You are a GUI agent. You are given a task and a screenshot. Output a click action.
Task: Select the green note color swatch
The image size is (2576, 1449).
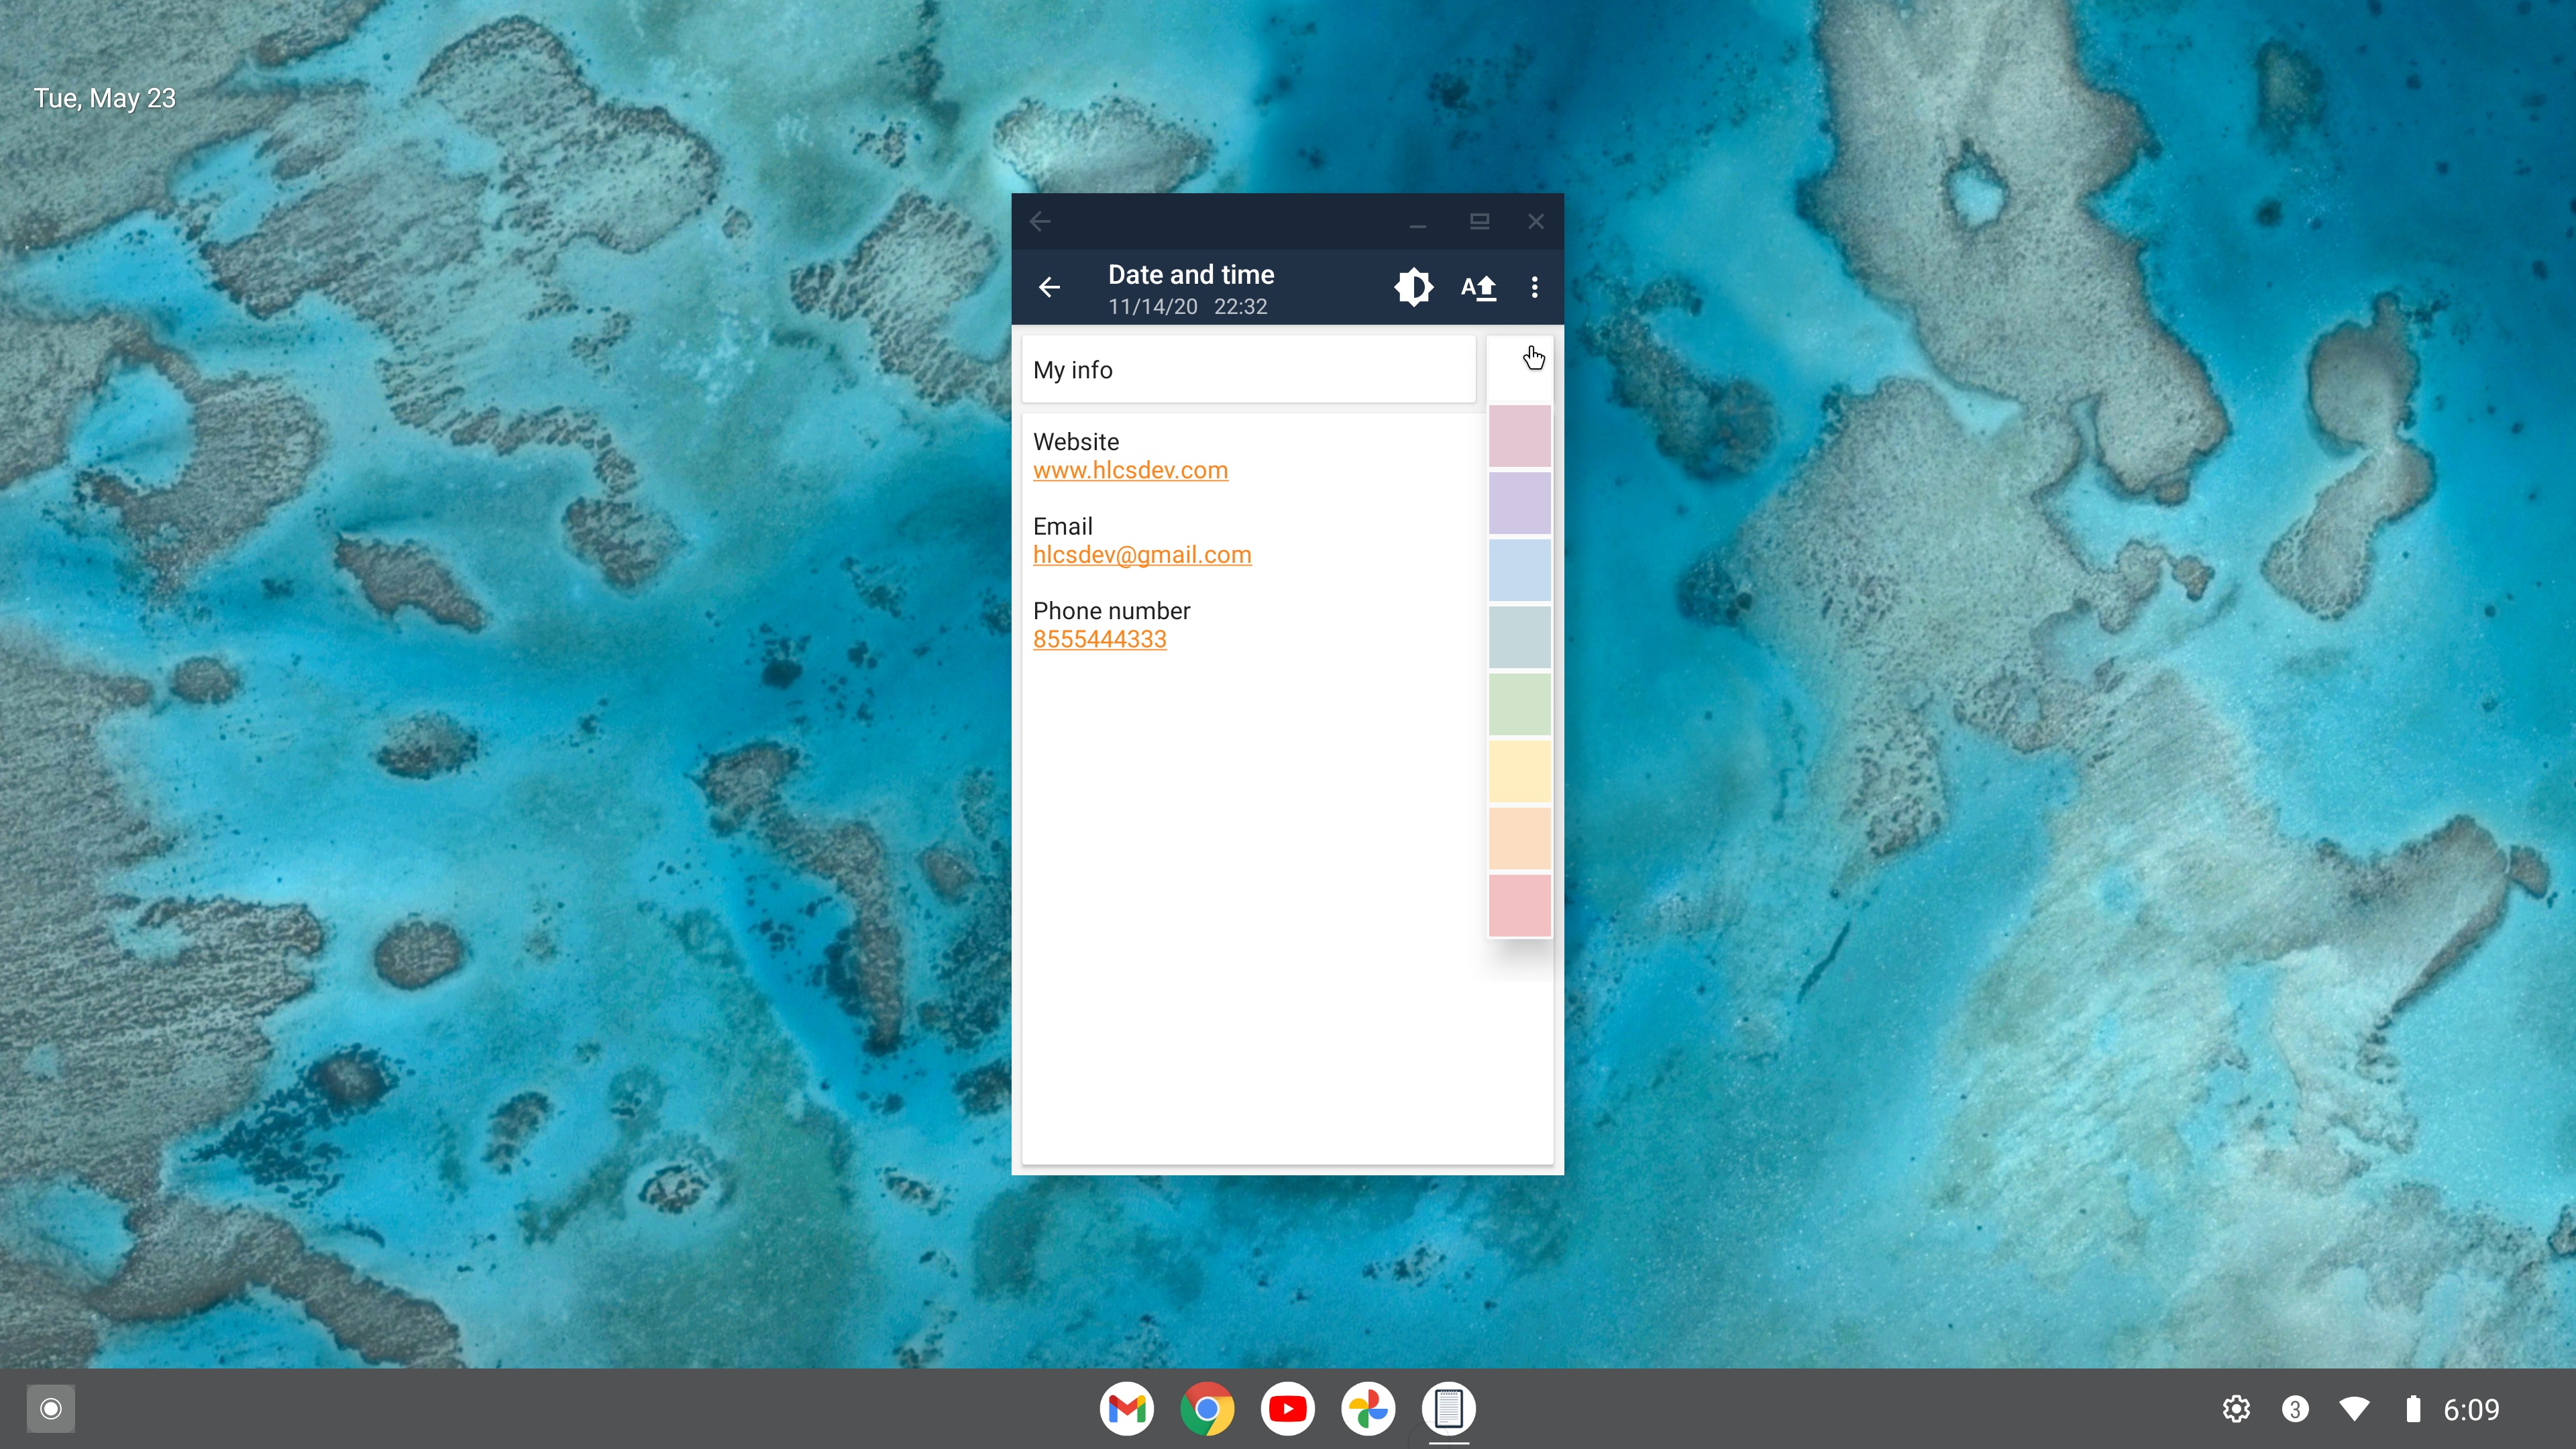1519,704
